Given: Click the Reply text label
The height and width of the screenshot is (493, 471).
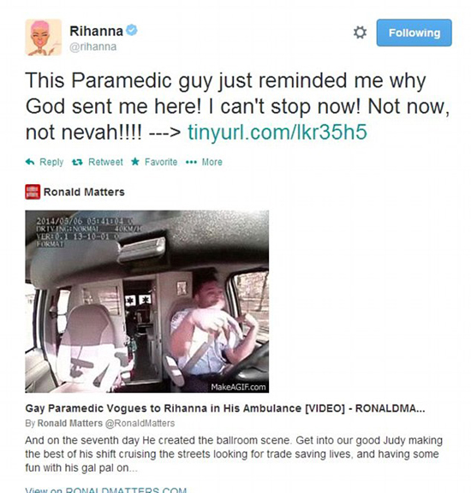Looking at the screenshot, I should (x=51, y=163).
